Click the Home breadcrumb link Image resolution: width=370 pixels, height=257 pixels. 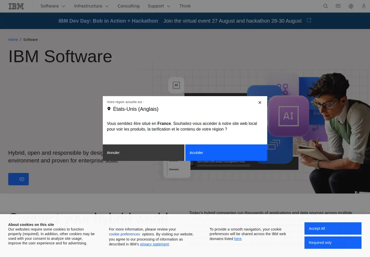pos(13,40)
